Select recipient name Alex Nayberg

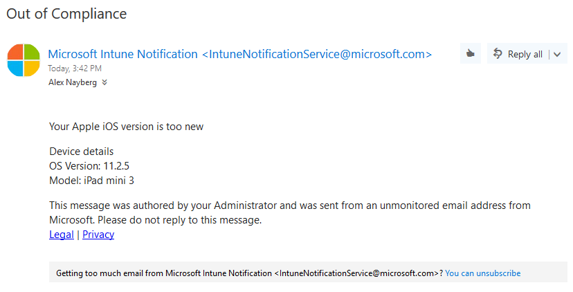73,82
